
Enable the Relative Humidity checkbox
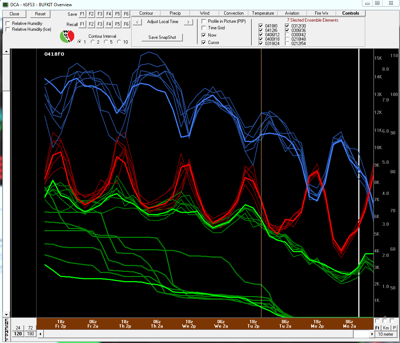click(x=8, y=23)
